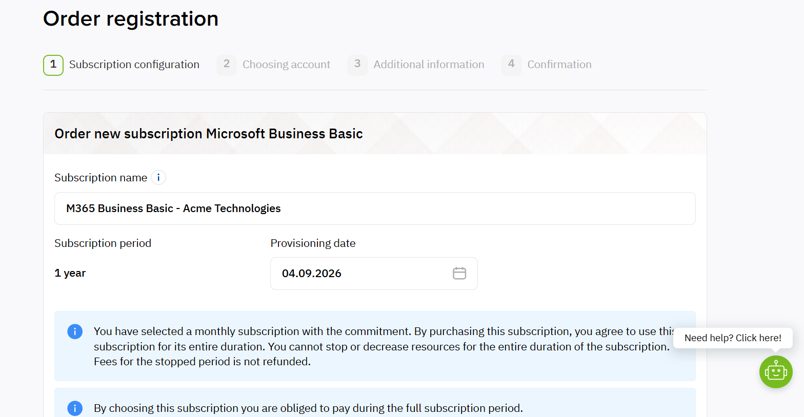Click the 'Order registration' page heading

pyautogui.click(x=131, y=19)
